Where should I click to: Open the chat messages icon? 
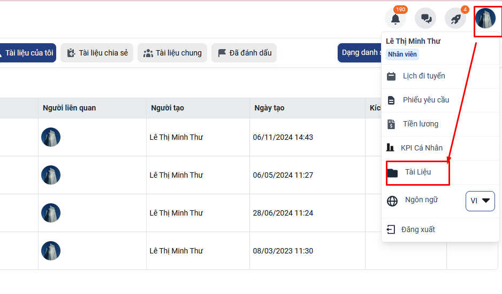426,19
